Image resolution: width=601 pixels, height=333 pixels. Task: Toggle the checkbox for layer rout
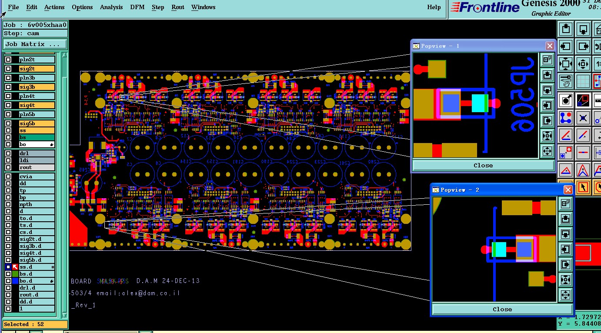8,167
